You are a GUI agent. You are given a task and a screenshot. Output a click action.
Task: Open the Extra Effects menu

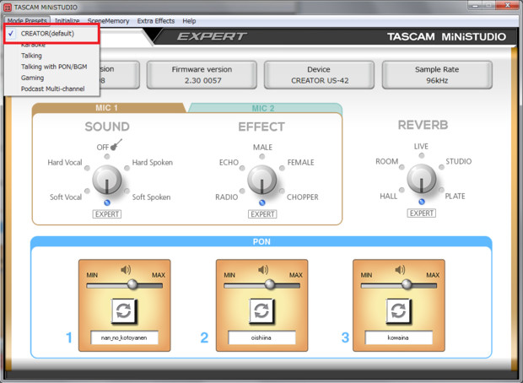156,21
